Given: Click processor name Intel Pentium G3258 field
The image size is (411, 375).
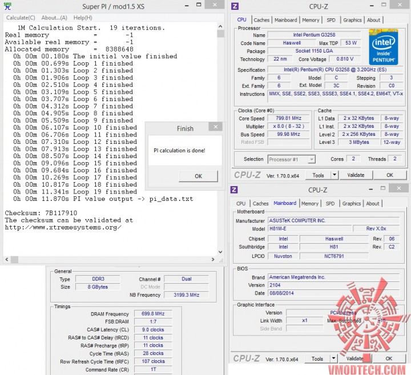Looking at the screenshot, I should tap(314, 35).
